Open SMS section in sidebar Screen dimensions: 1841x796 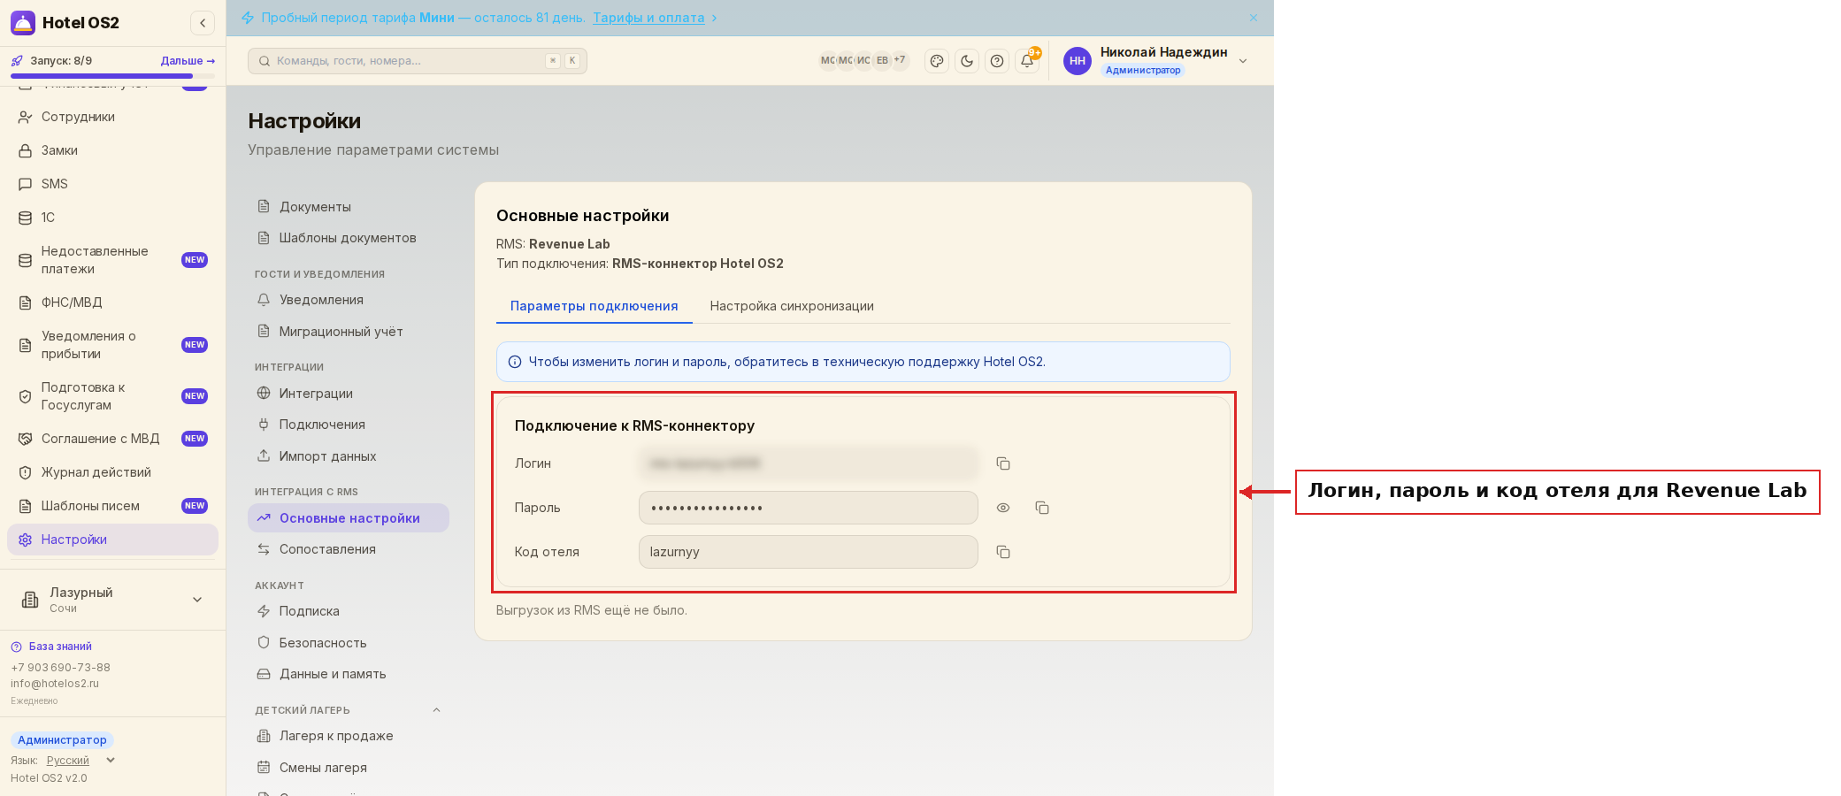coord(113,184)
